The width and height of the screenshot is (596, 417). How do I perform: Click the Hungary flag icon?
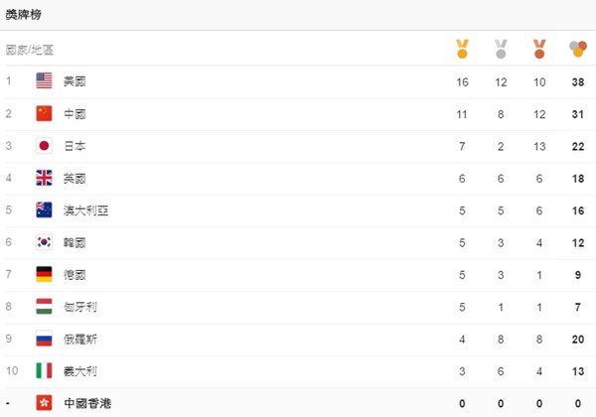(44, 306)
